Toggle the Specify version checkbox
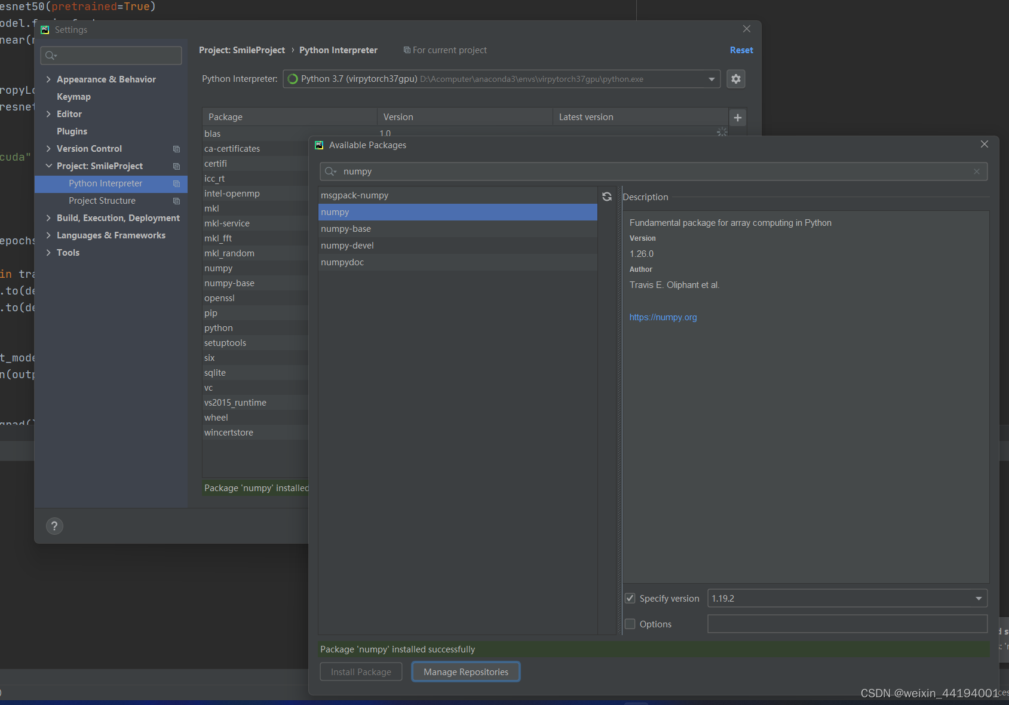1009x705 pixels. tap(630, 598)
